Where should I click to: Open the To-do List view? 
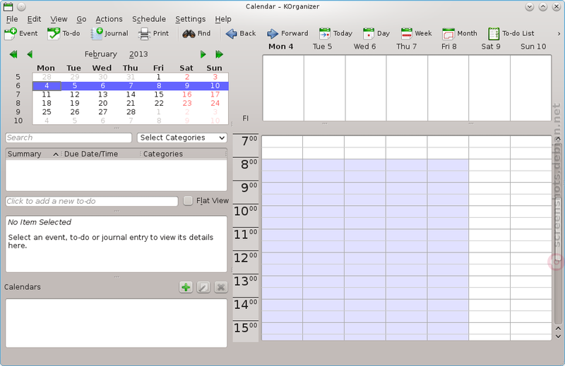(x=511, y=33)
